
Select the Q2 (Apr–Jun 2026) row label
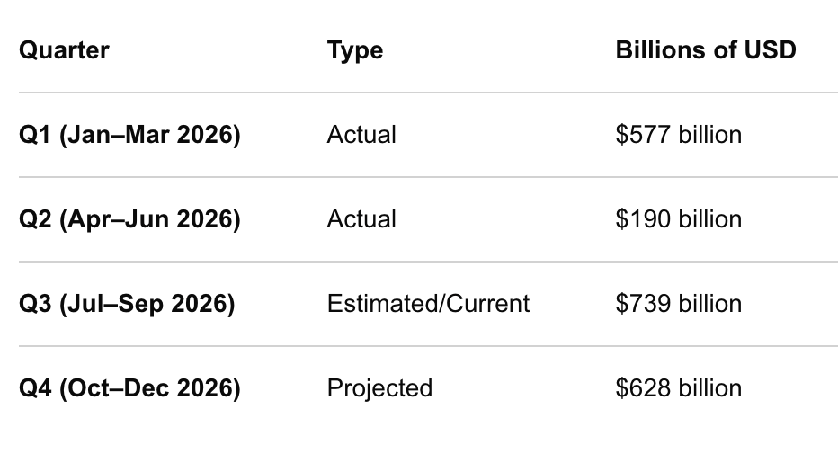coord(129,219)
